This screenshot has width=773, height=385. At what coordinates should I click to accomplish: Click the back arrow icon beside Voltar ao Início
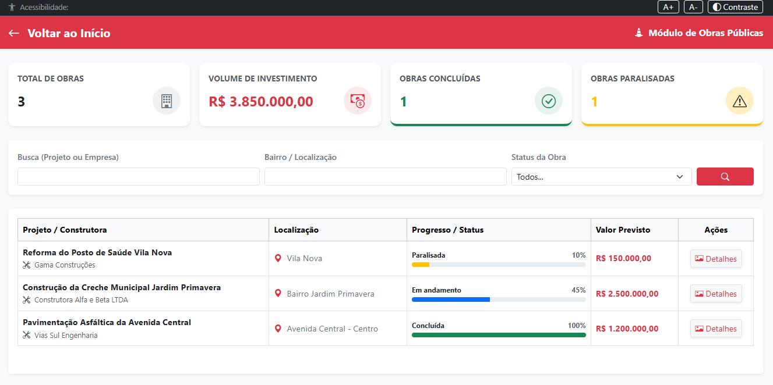click(x=14, y=33)
